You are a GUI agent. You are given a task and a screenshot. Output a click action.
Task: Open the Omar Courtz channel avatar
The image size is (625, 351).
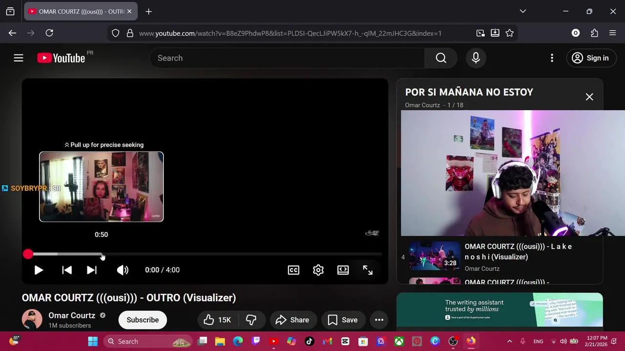(x=32, y=320)
